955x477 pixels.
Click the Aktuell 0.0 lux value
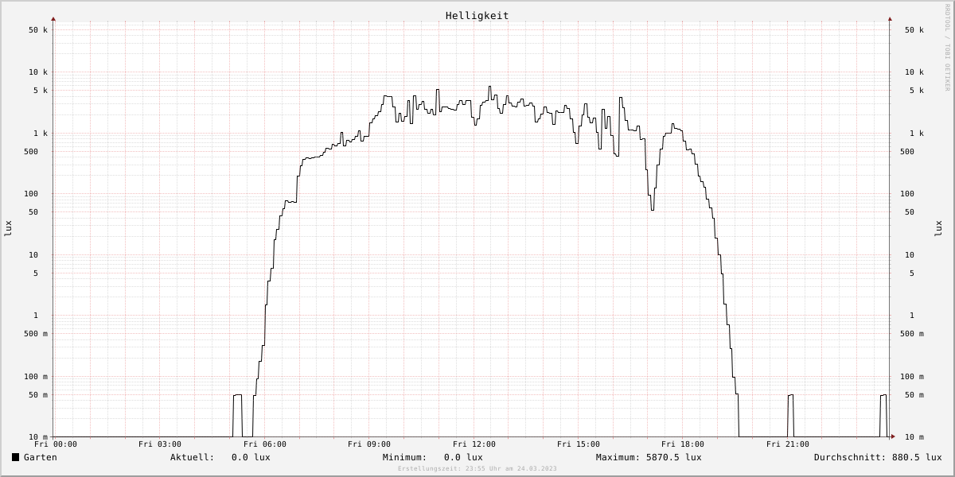coord(251,457)
